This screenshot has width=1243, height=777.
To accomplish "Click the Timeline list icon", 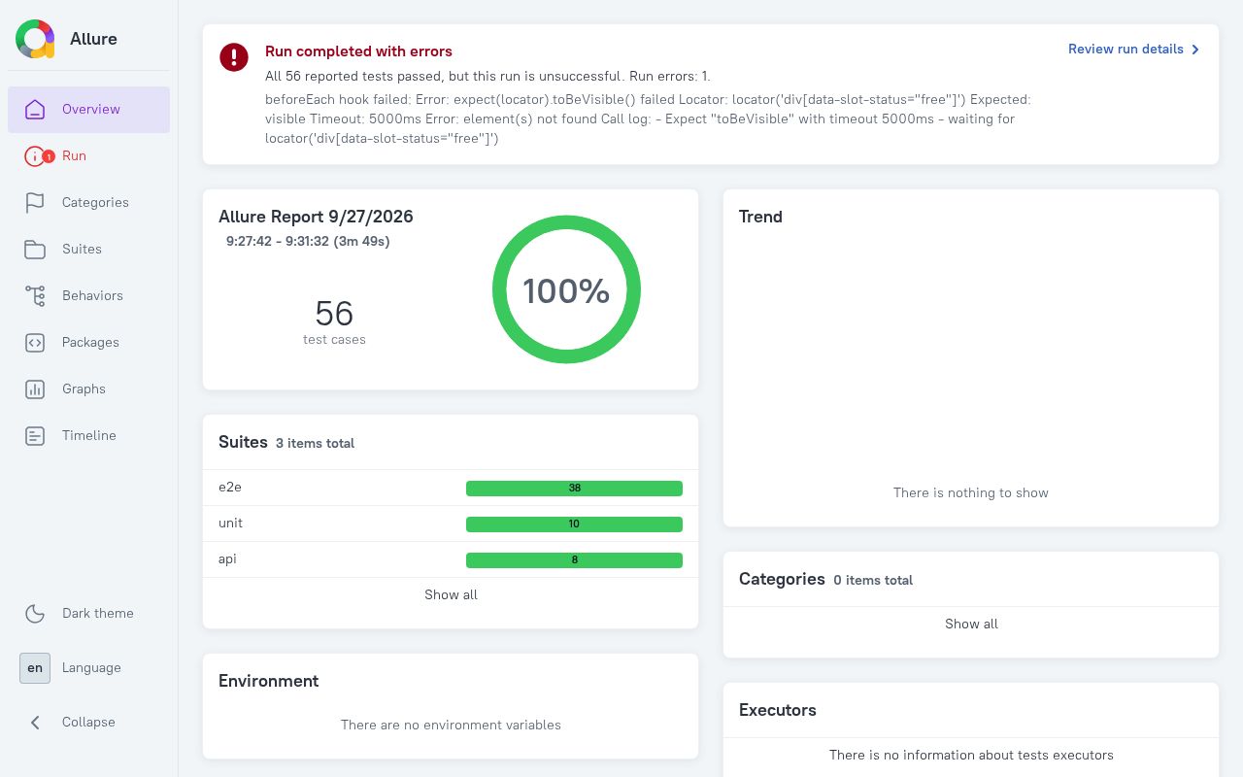I will (35, 436).
